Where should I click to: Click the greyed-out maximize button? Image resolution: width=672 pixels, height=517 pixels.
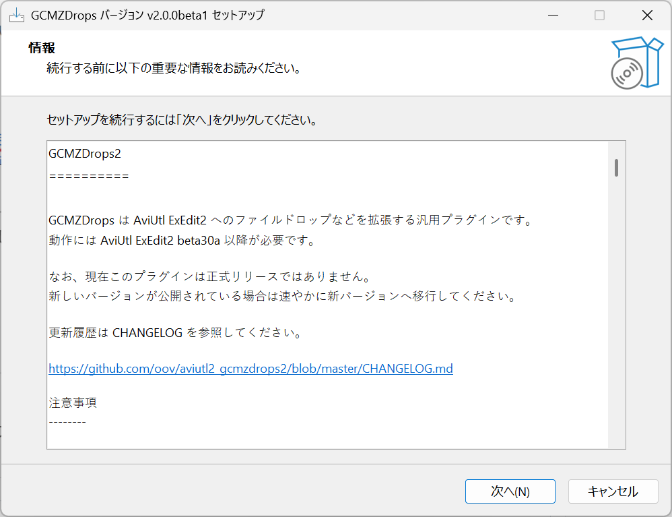click(599, 16)
